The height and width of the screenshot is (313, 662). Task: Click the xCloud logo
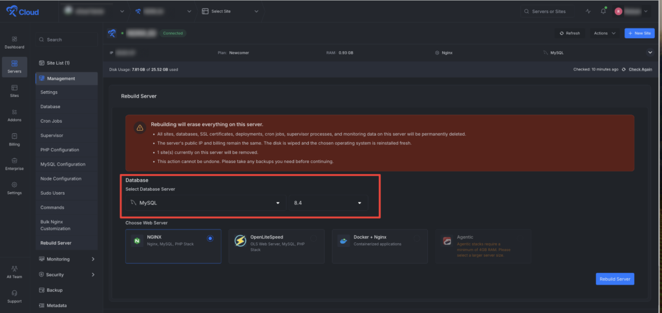click(x=23, y=12)
